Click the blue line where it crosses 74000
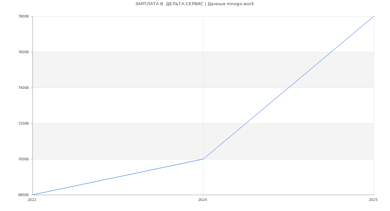Screen dimensions: 390x211 [289, 88]
